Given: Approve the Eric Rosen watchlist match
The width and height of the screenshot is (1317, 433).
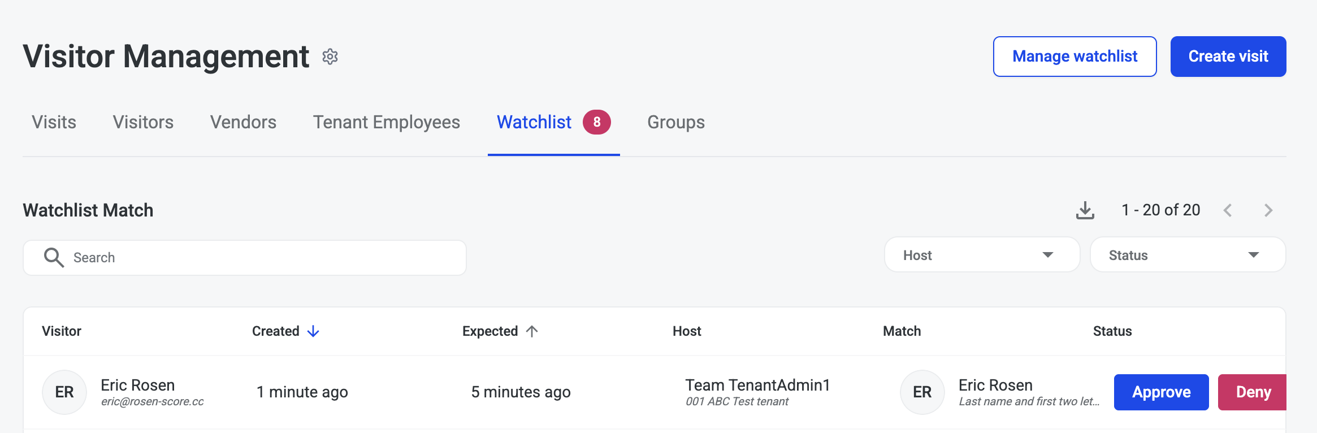Looking at the screenshot, I should [1161, 392].
